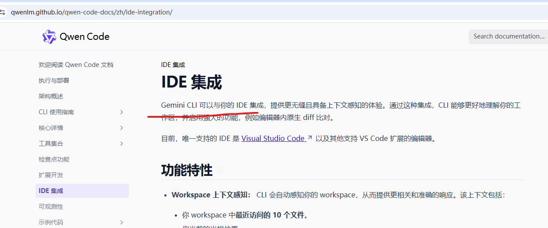Screen dimensions: 548x228
Task: Select the highlighted IDE 集成 sidebar item
Action: (82, 191)
